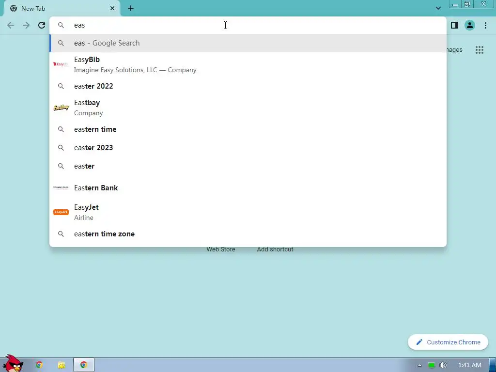Click the green tray status icon
The width and height of the screenshot is (496, 372).
(x=431, y=365)
